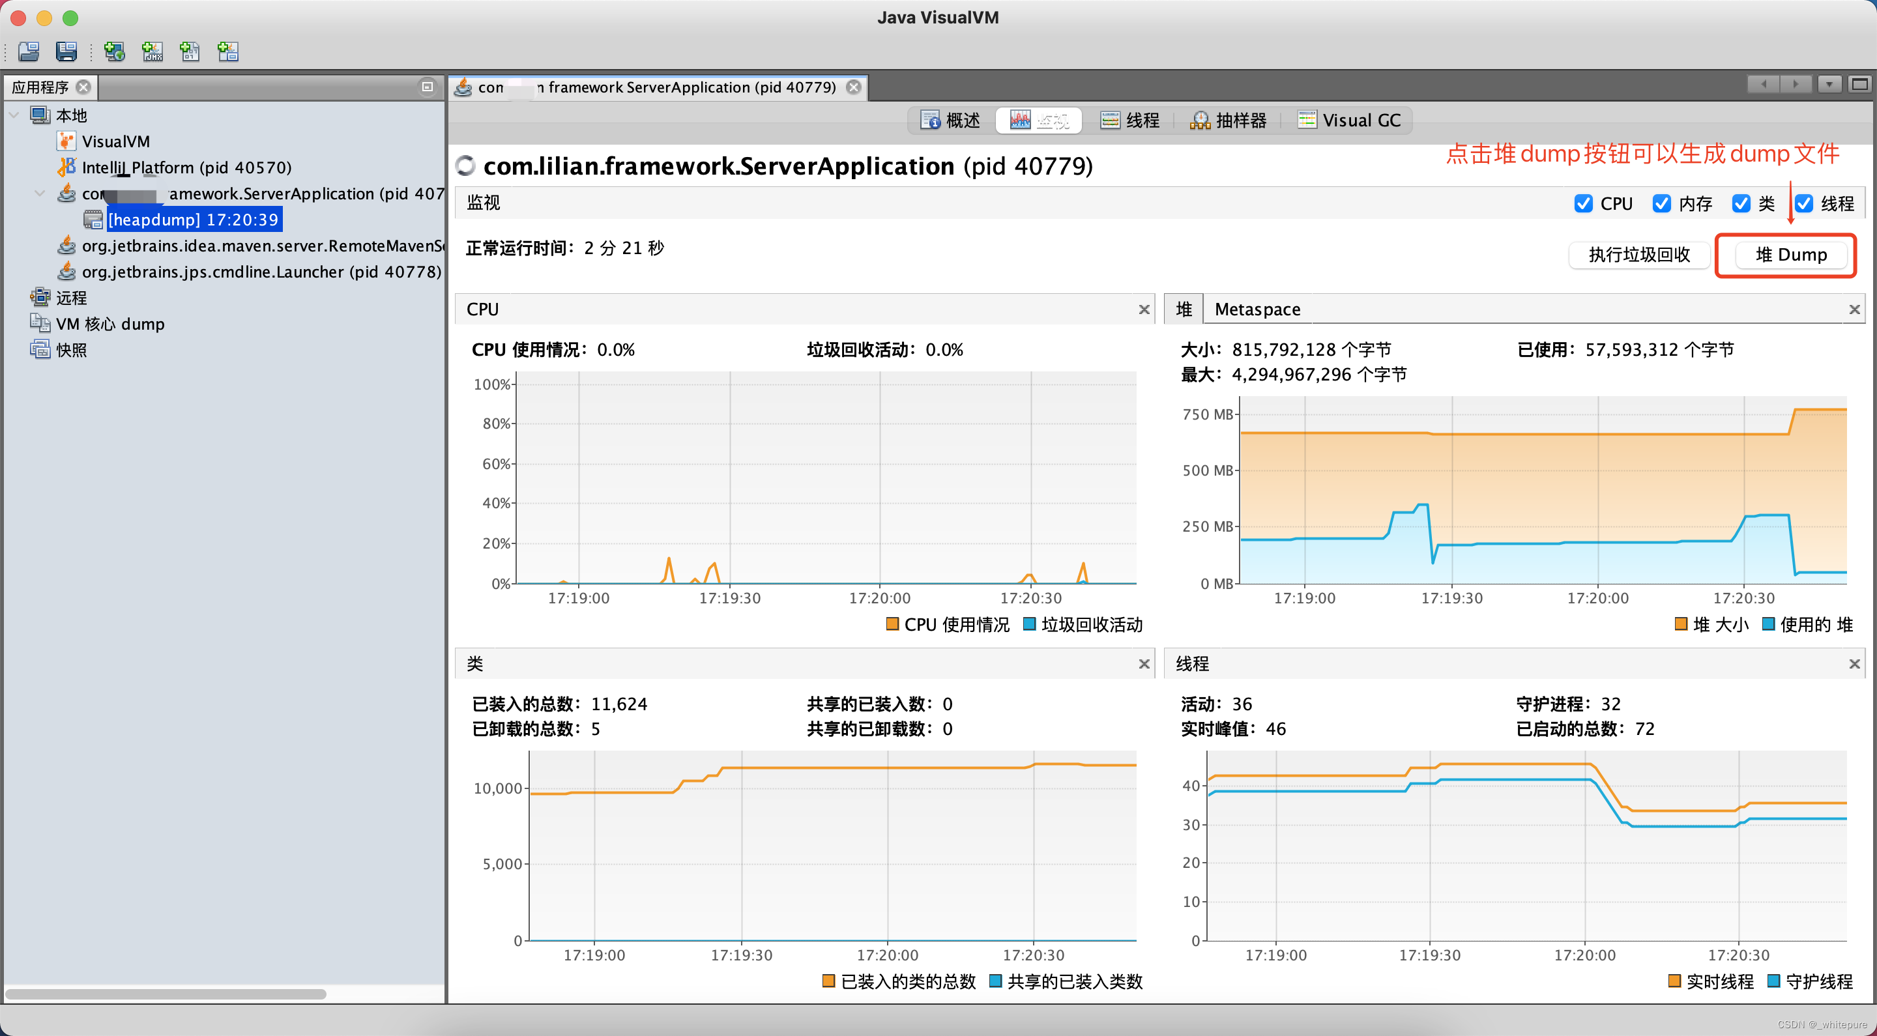Select the VisualVM application entry
The width and height of the screenshot is (1877, 1036).
(116, 141)
